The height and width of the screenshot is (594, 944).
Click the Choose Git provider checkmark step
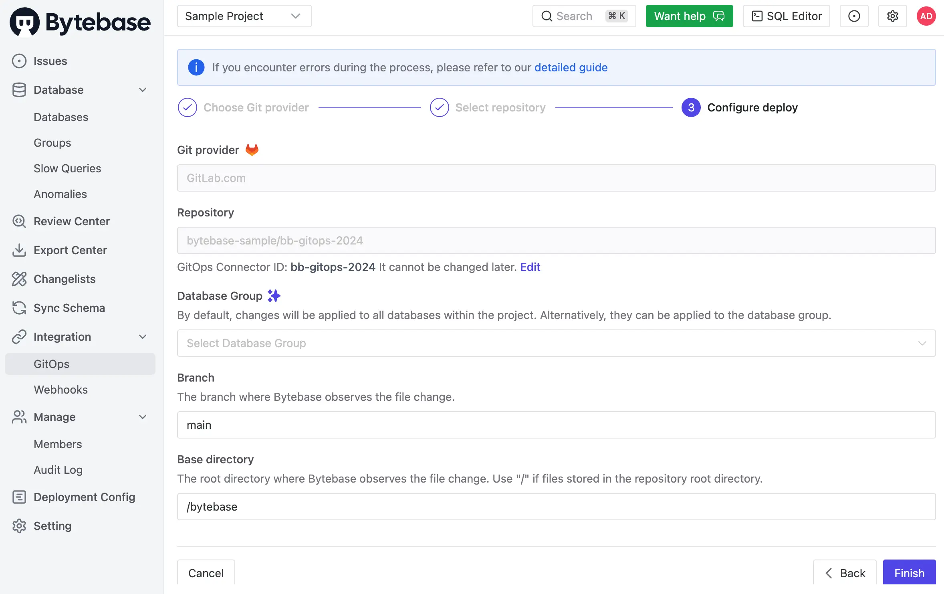(187, 107)
